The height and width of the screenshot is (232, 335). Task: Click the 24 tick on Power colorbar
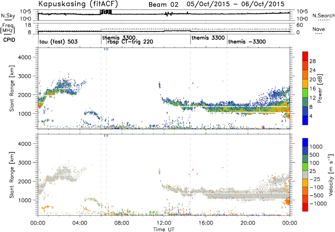tap(312, 70)
